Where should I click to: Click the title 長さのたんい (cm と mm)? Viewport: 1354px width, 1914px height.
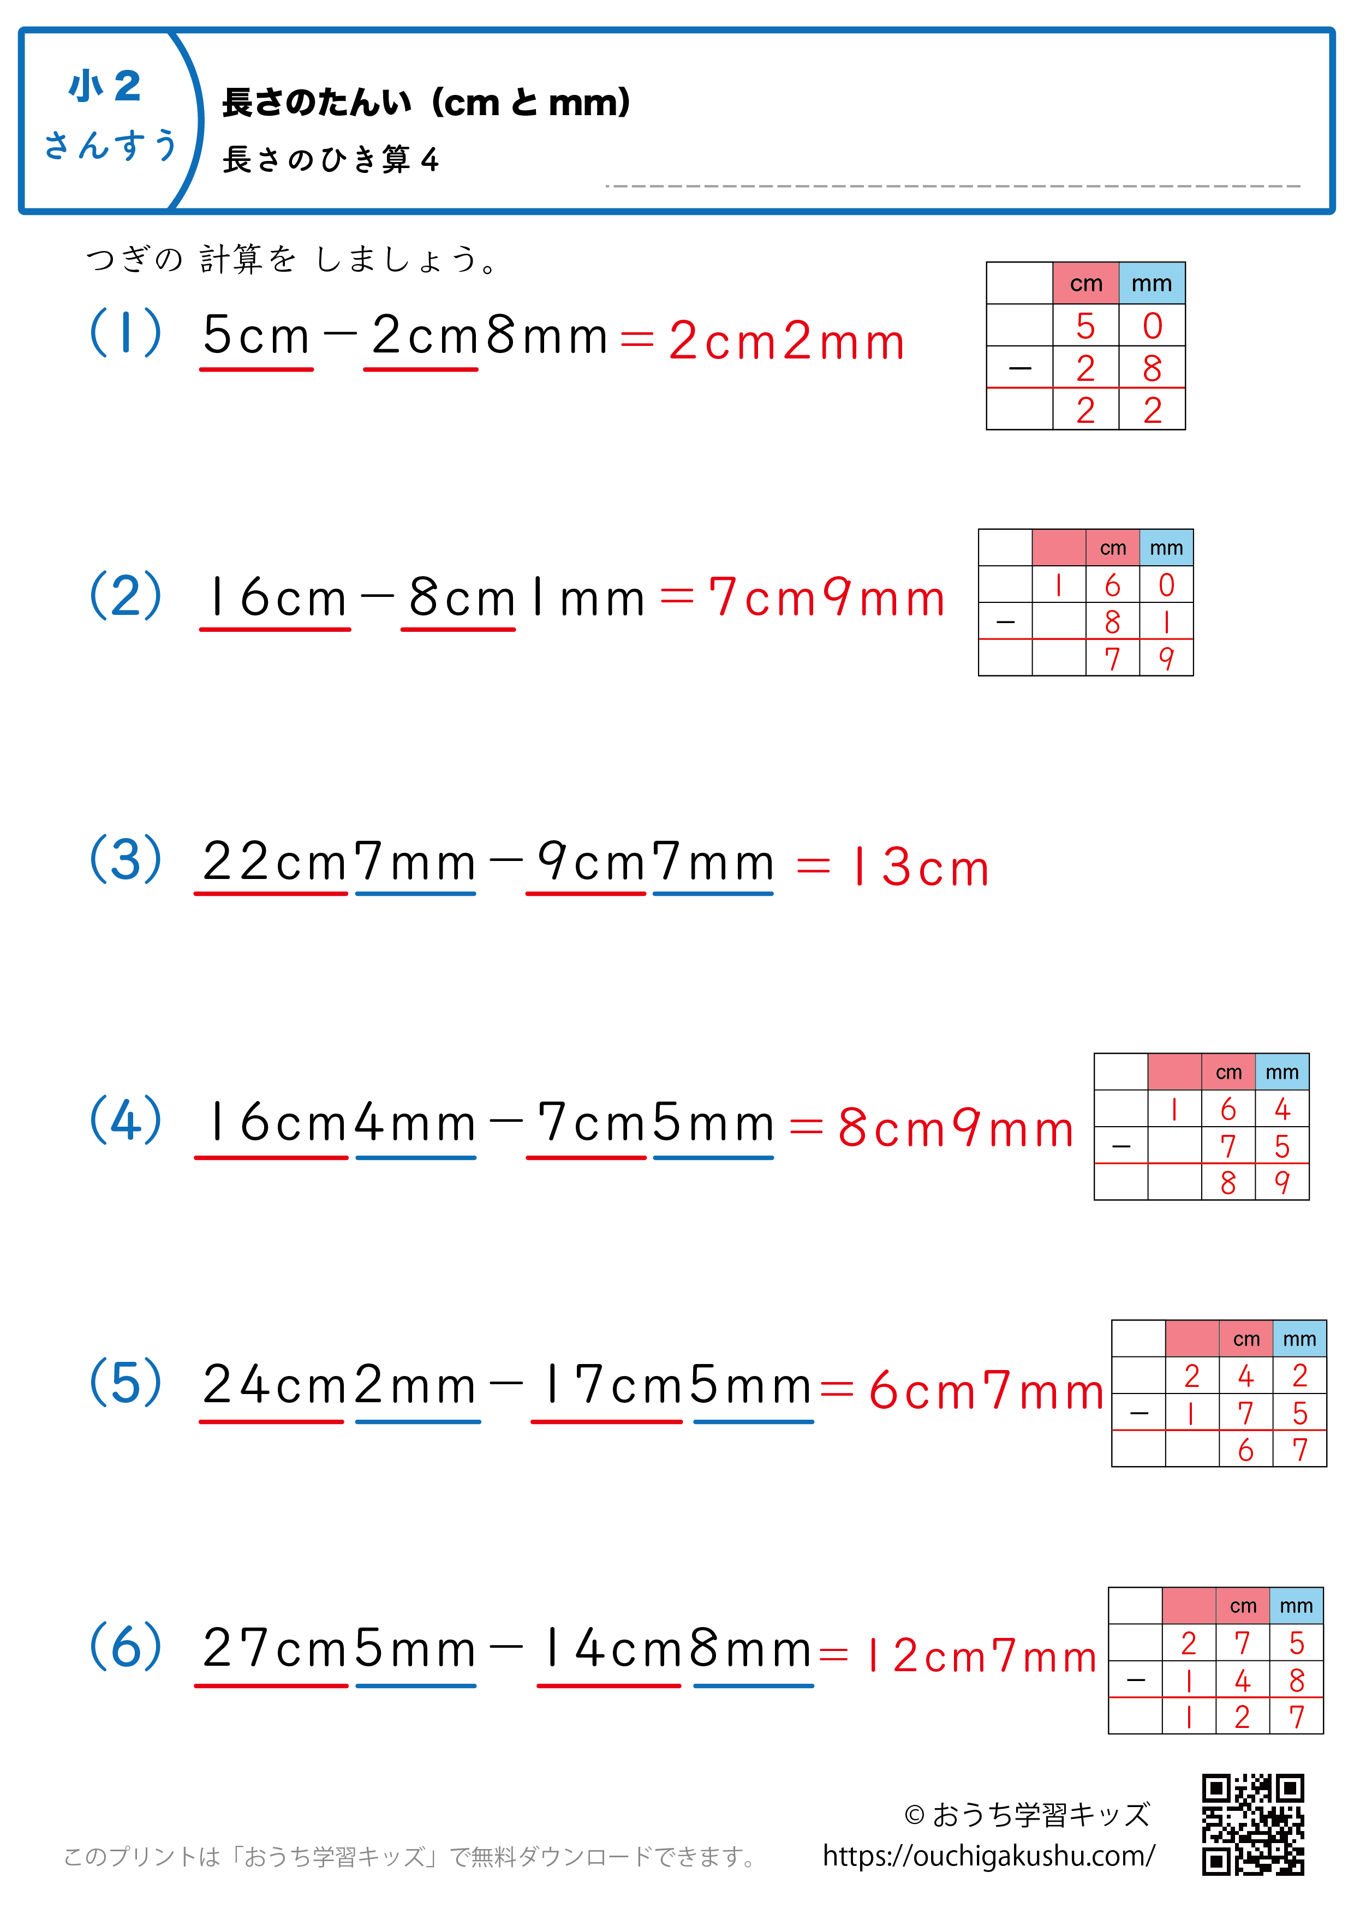pos(426,103)
